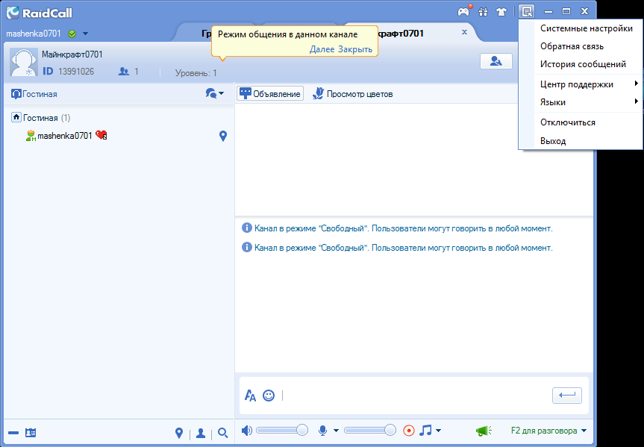Screen dimensions: 644x447
Task: Adjust the microphone volume slider
Action: 370,430
